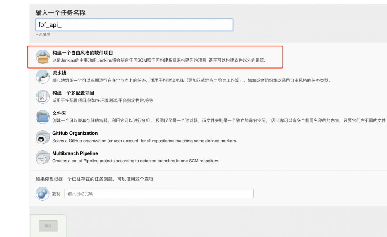Click the blue 复制 sphere icon
387x237 pixels.
(x=42, y=193)
